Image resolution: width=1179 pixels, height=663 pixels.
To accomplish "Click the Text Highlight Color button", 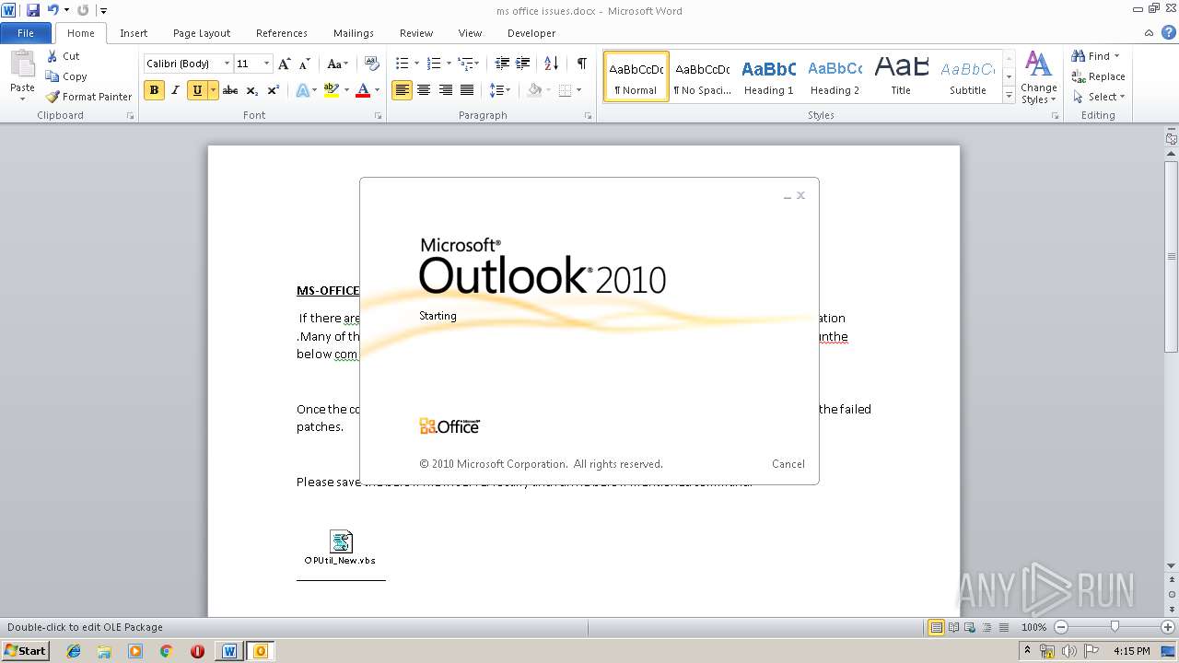I will tap(332, 90).
